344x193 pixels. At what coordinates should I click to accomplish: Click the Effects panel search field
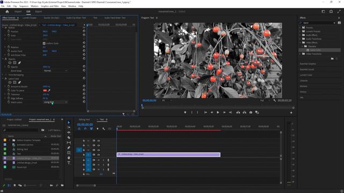(318, 23)
